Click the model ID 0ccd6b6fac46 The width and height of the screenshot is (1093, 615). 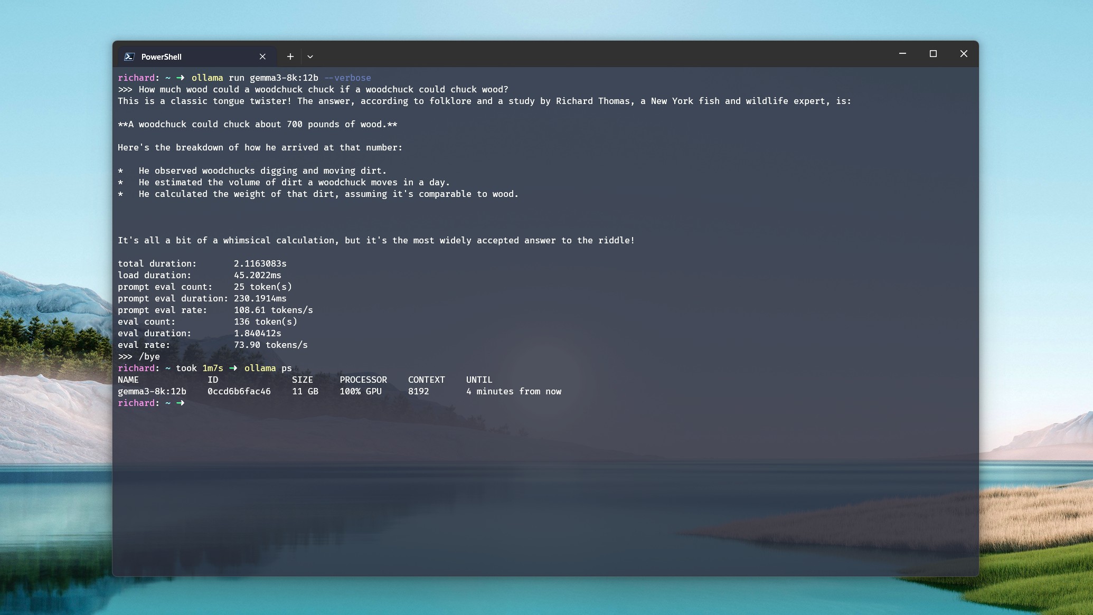[239, 392]
